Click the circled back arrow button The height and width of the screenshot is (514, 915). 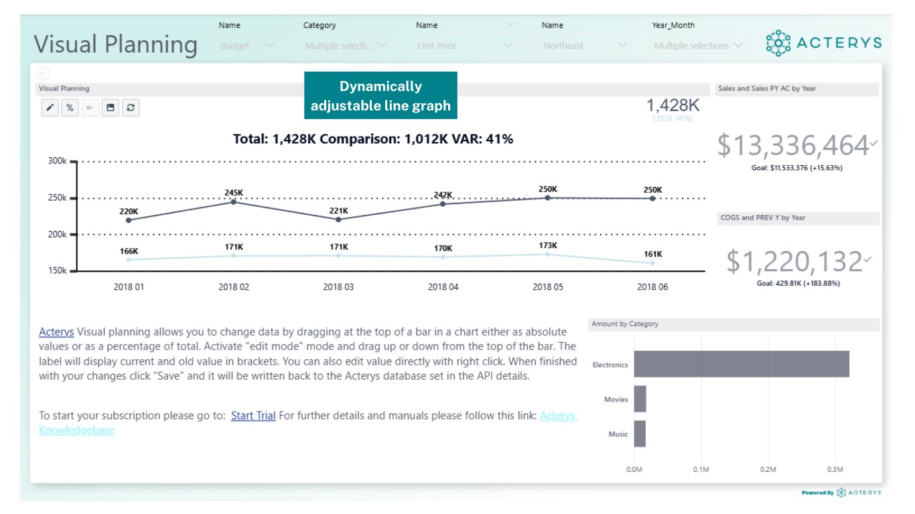click(x=44, y=74)
